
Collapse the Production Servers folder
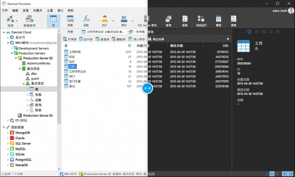12,53
